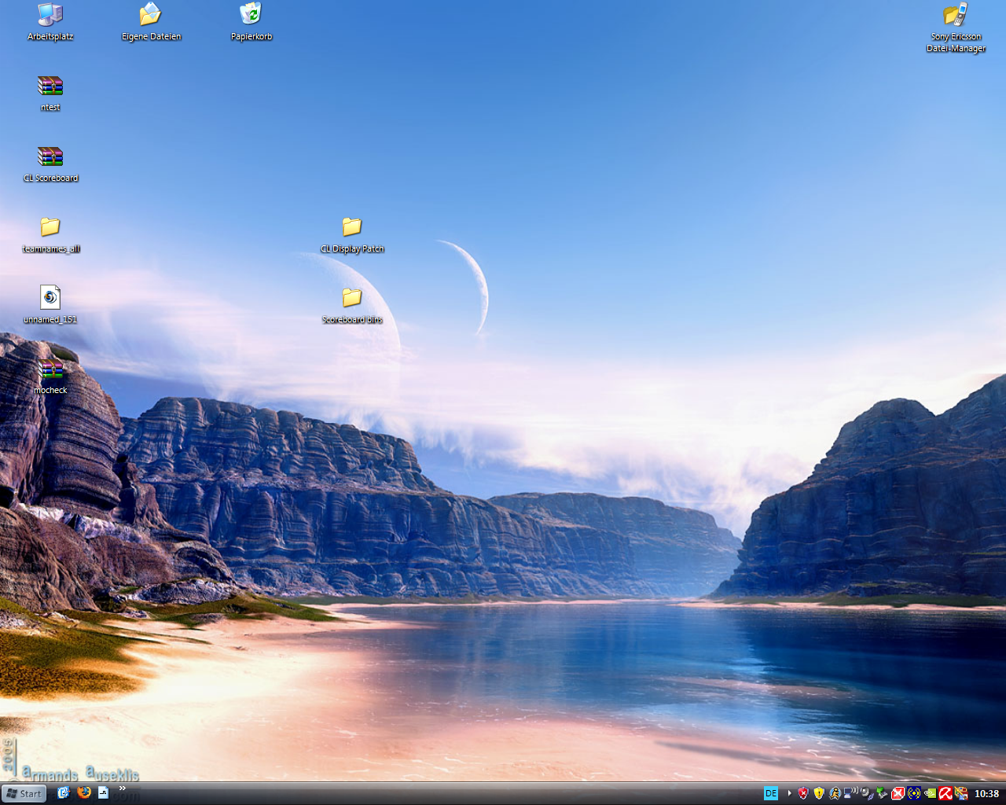Open the DE language selector
Viewport: 1006px width, 805px height.
(771, 793)
